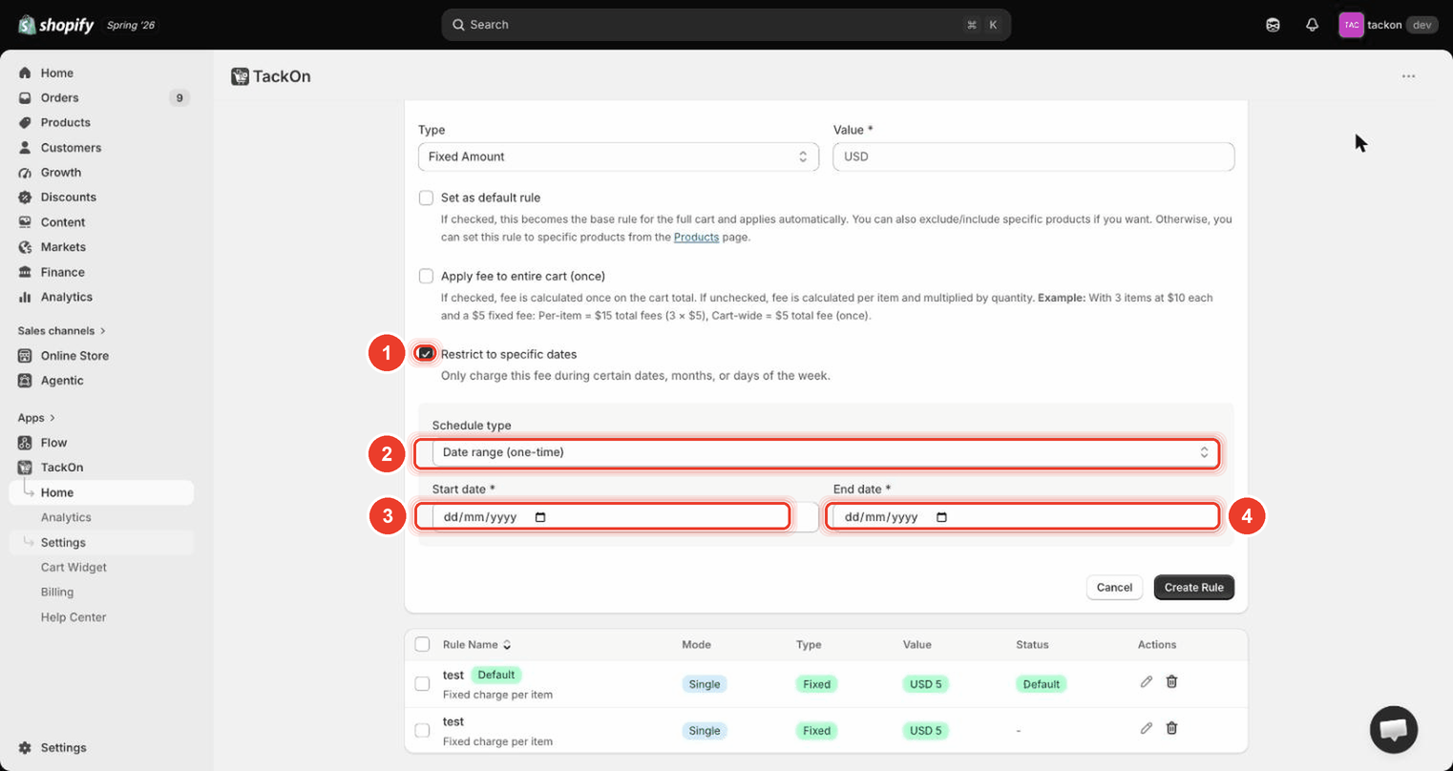Click the Cancel button
Image resolution: width=1453 pixels, height=771 pixels.
[x=1114, y=587]
